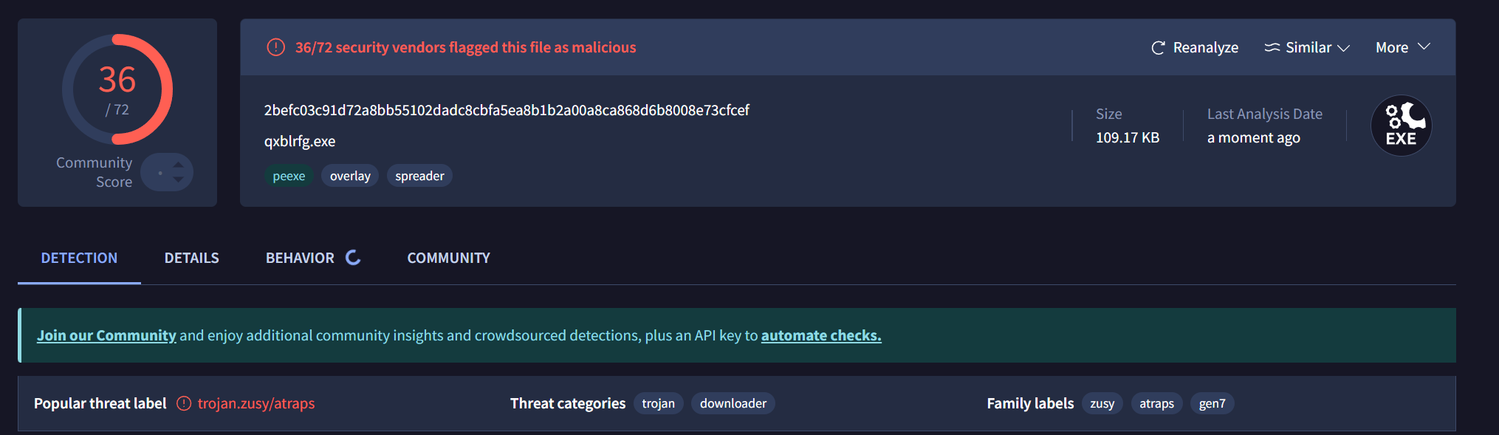Viewport: 1499px width, 435px height.
Task: Switch to the Details tab
Action: click(x=191, y=258)
